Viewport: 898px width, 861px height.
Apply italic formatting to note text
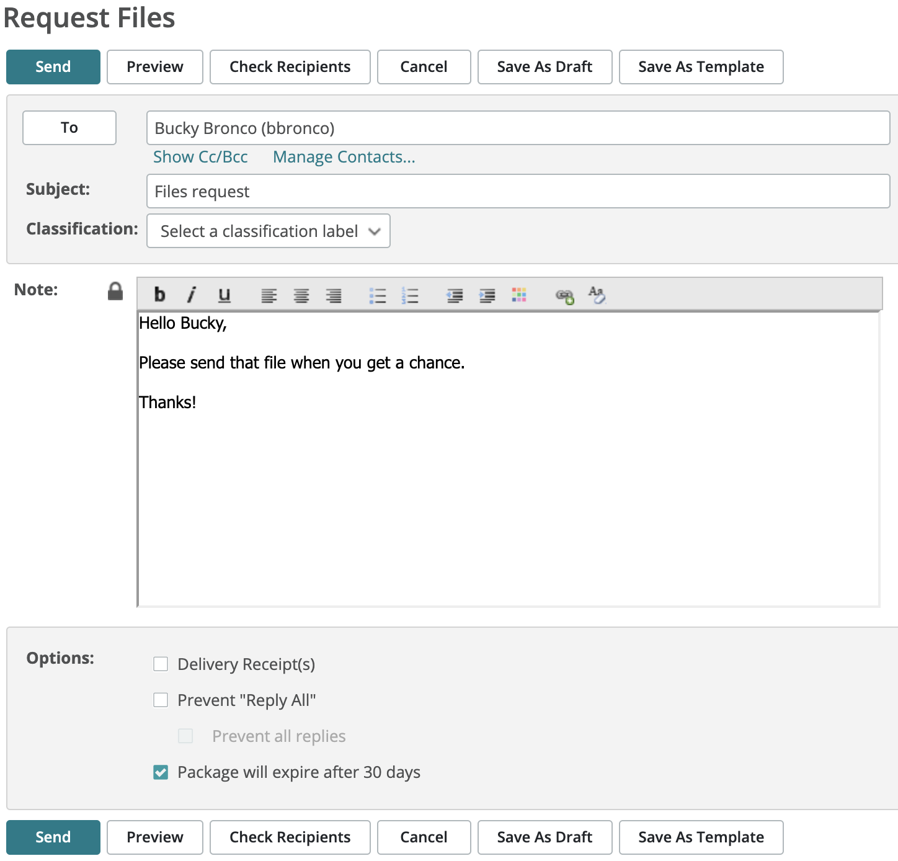[192, 295]
